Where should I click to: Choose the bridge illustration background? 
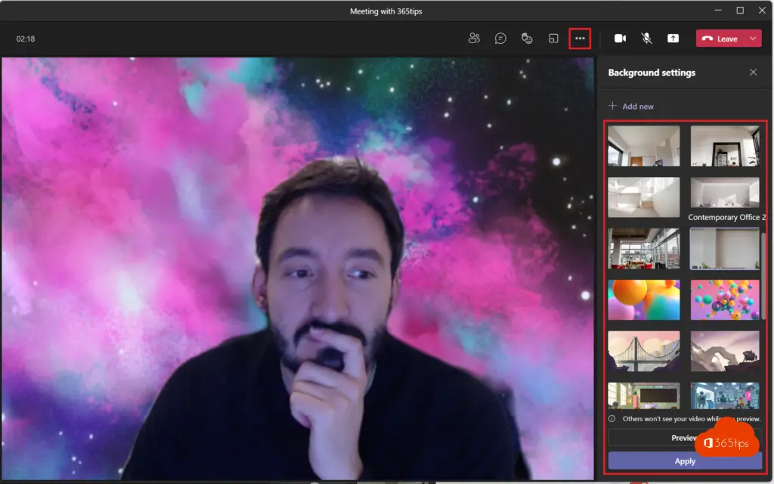(x=643, y=351)
